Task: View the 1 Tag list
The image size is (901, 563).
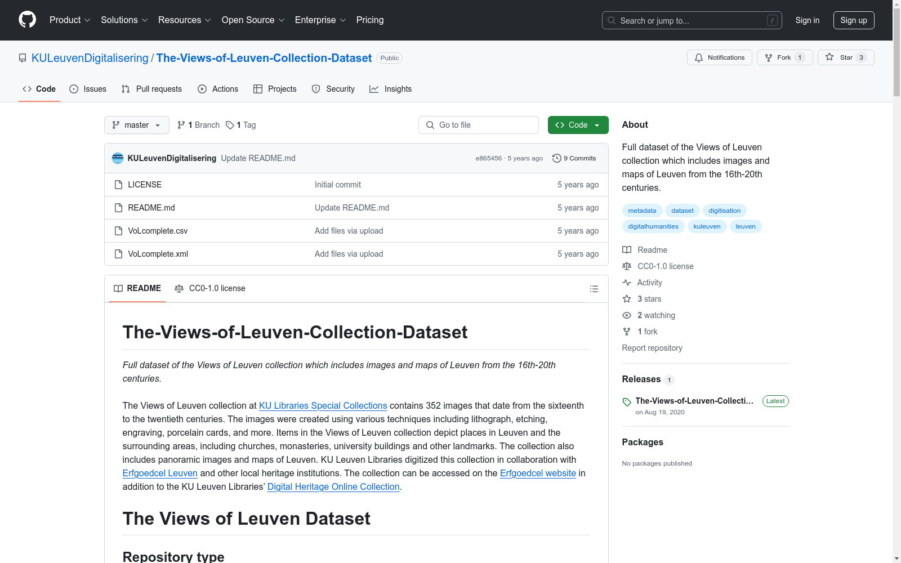Action: [x=241, y=125]
